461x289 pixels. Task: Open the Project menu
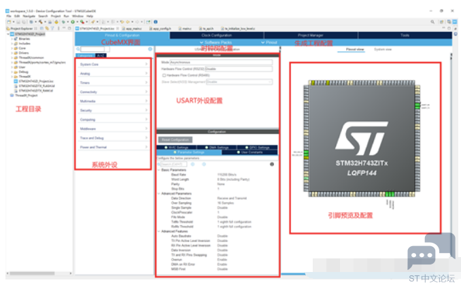(x=56, y=16)
